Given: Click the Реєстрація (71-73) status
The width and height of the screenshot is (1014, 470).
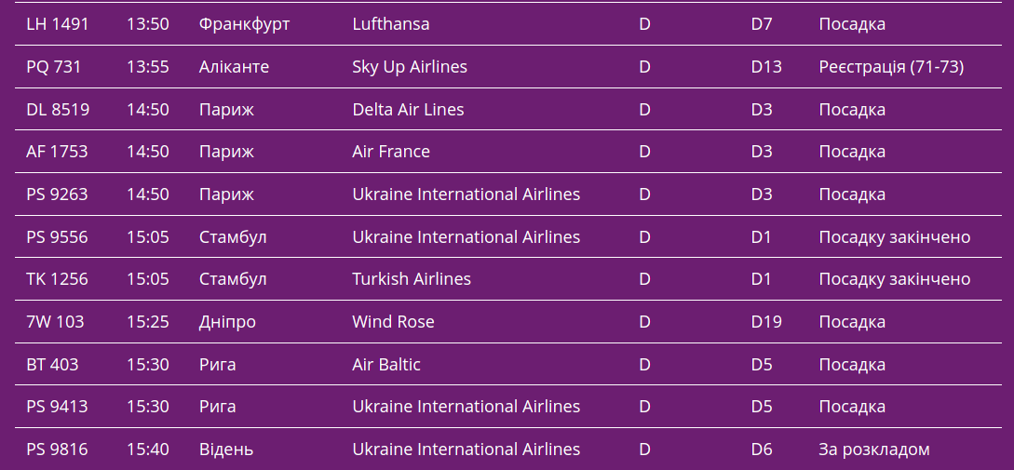Looking at the screenshot, I should click(x=891, y=67).
